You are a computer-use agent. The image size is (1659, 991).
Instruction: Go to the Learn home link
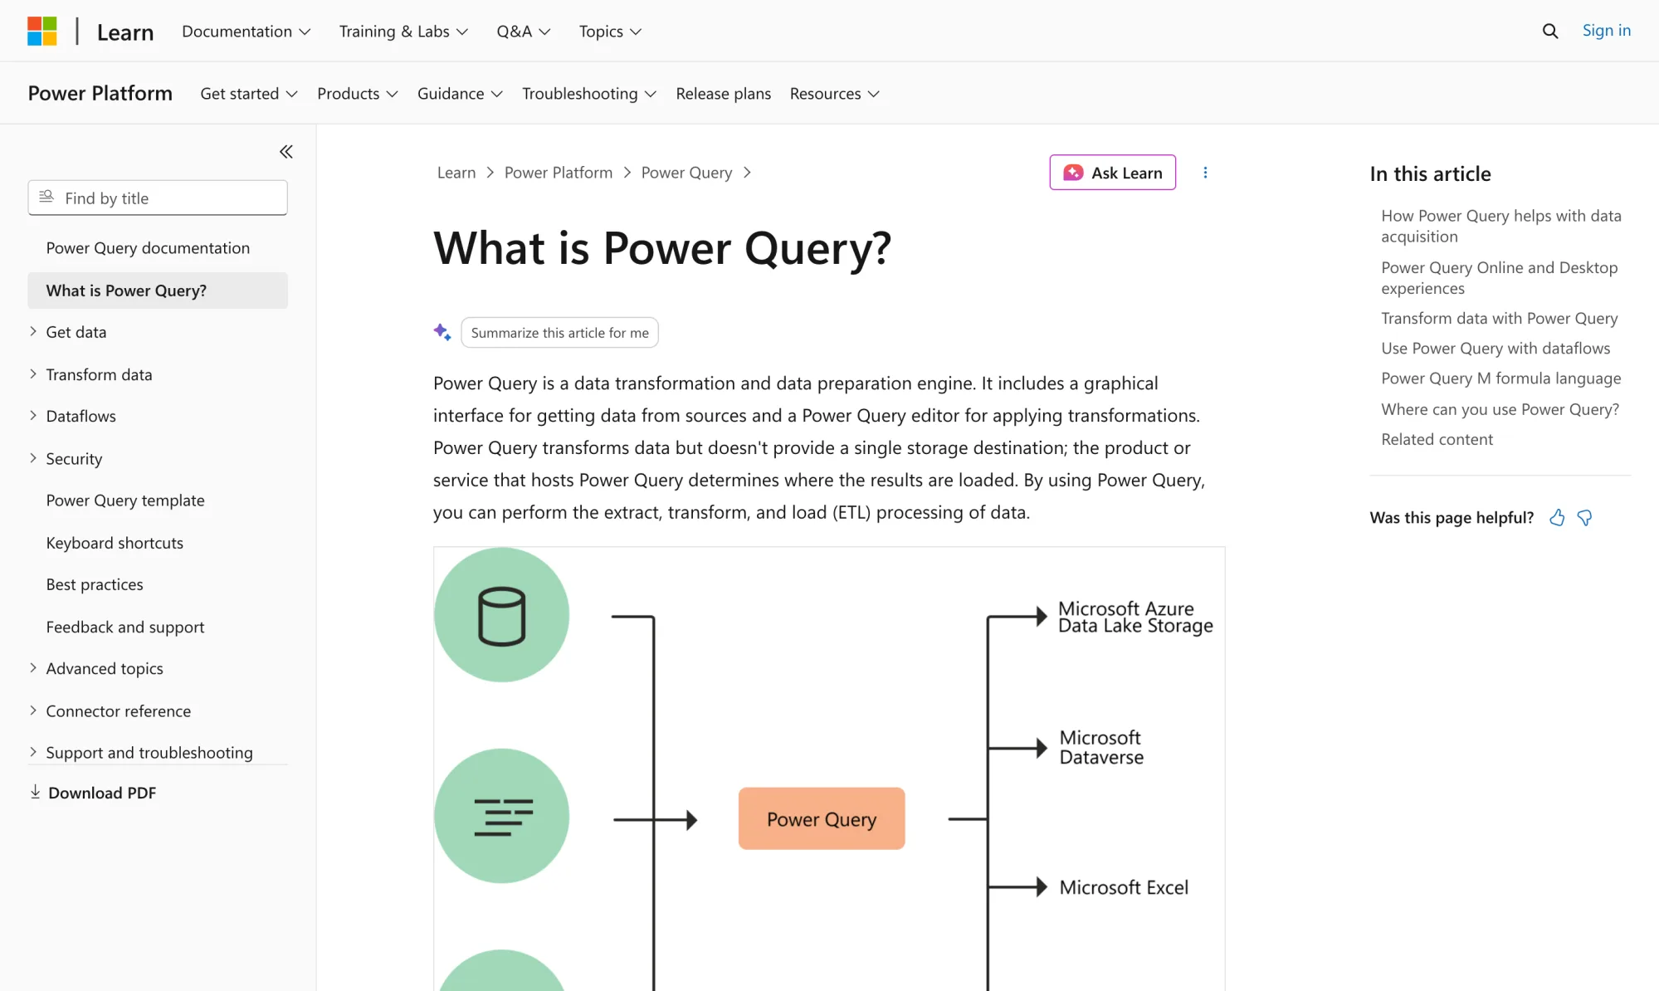pyautogui.click(x=125, y=32)
